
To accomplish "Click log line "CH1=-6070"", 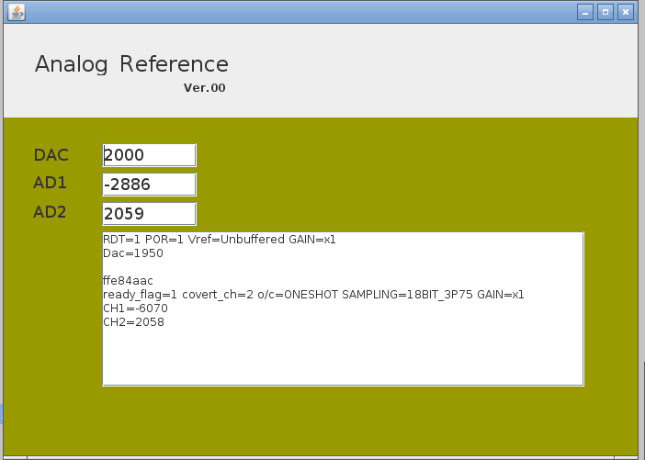I will click(135, 309).
